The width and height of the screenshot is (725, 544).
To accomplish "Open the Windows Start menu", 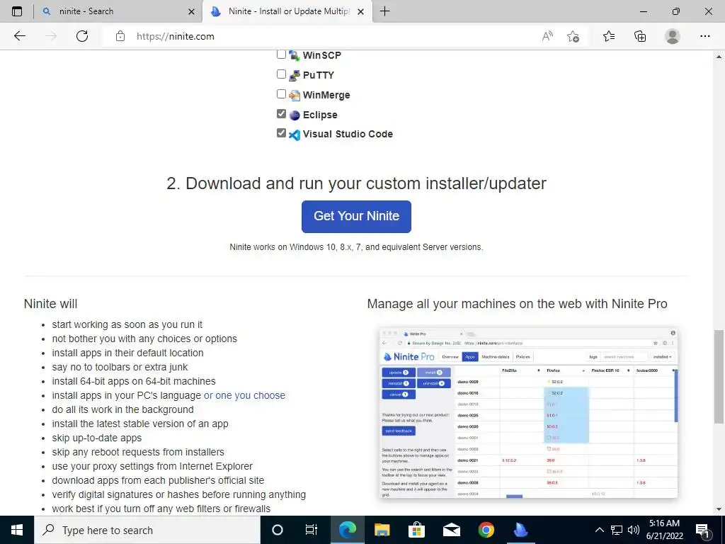I will coord(17,530).
